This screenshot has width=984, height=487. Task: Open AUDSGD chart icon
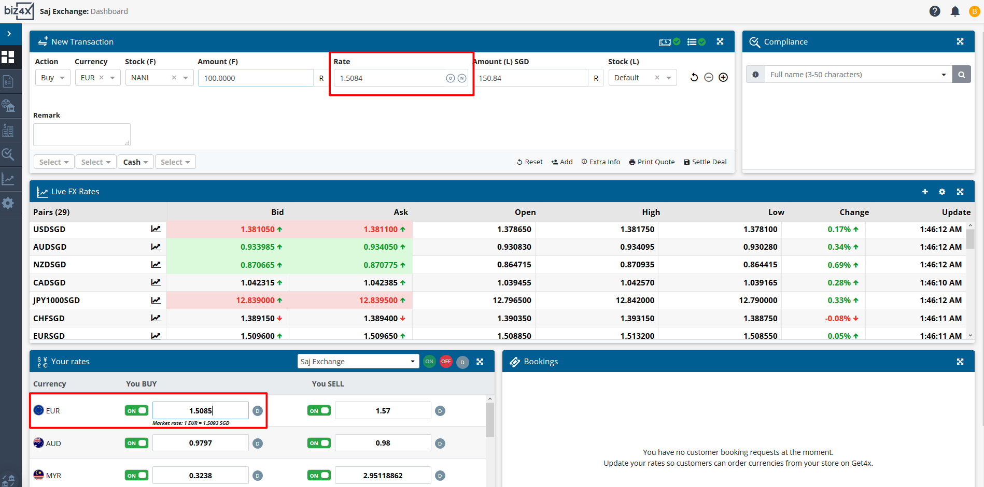coord(156,247)
